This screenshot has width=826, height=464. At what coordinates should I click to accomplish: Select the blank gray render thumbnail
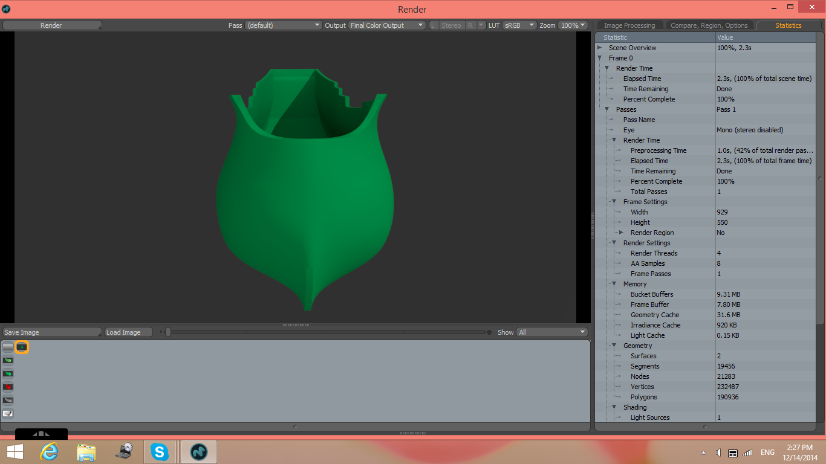pos(8,347)
